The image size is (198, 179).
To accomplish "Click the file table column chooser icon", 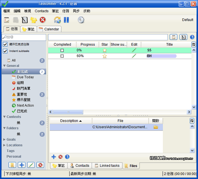I will pyautogui.click(x=192, y=121).
